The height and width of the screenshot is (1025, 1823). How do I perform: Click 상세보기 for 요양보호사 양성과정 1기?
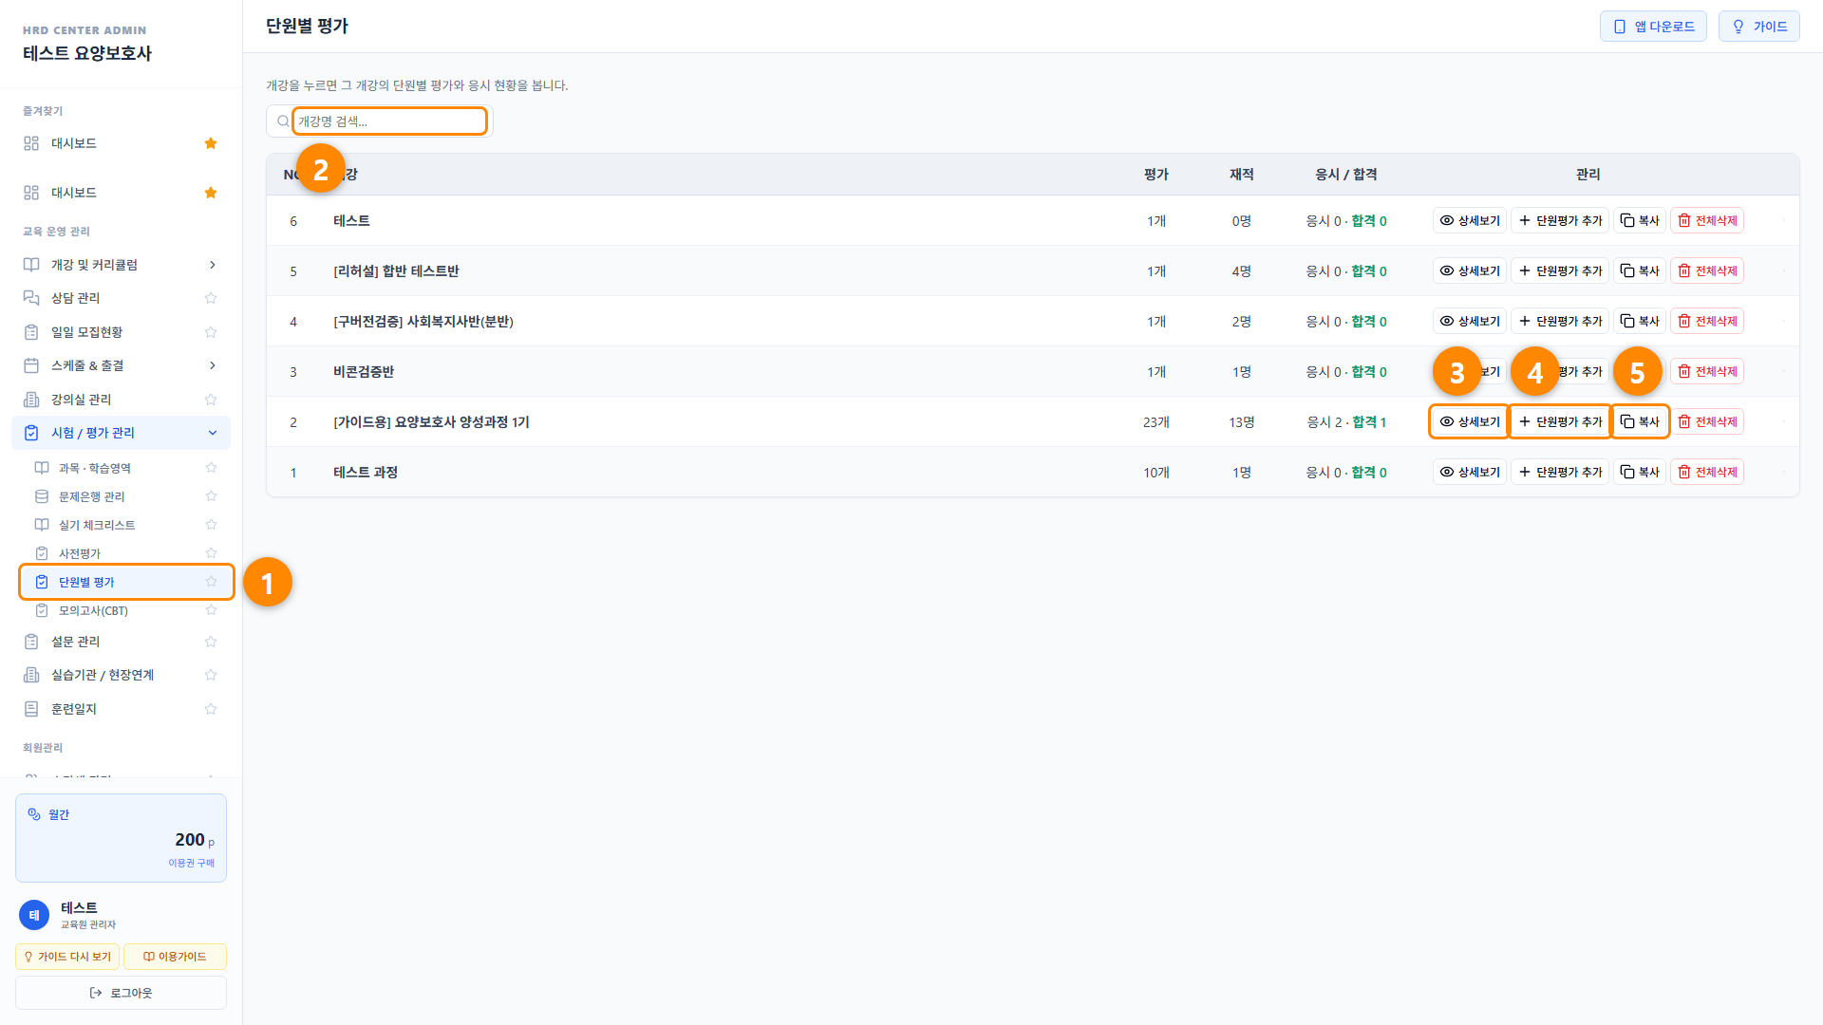(x=1469, y=421)
